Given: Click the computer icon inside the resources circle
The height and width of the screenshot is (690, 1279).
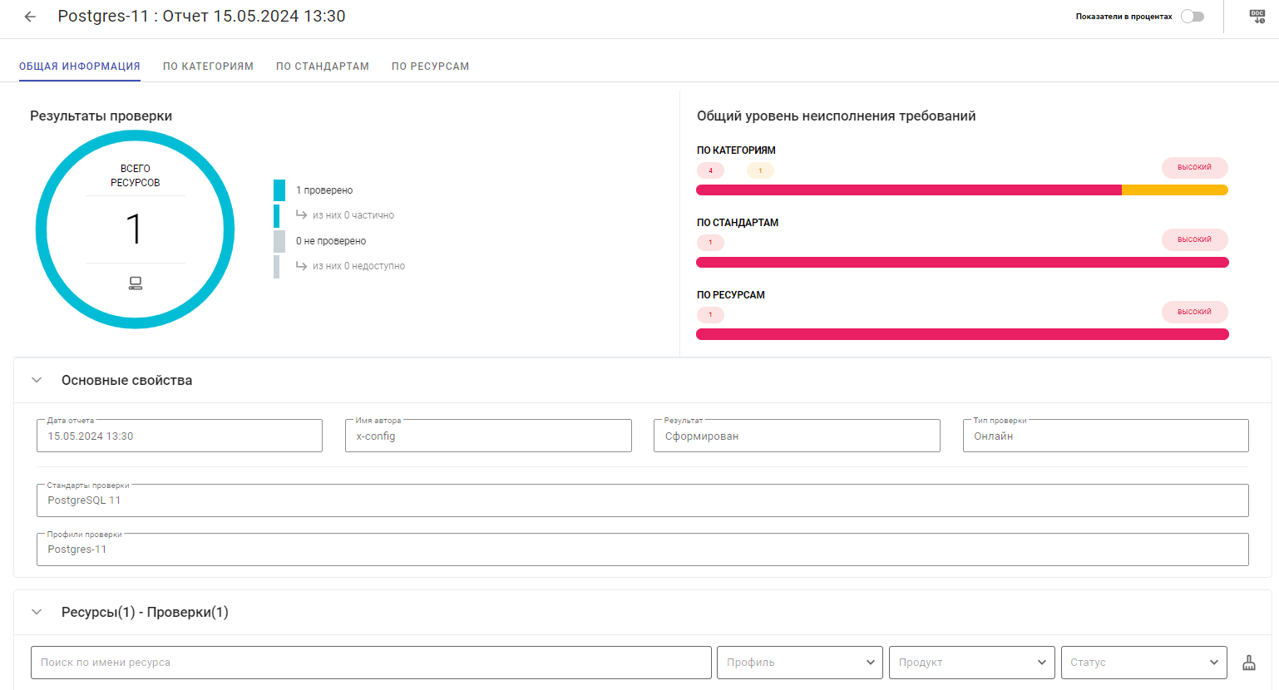Looking at the screenshot, I should pos(136,283).
